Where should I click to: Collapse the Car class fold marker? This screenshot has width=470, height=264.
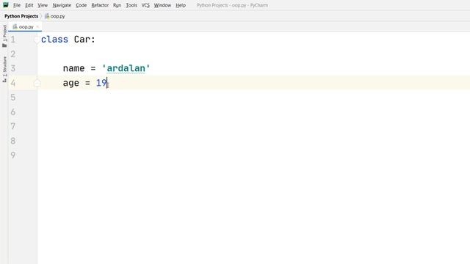(36, 40)
